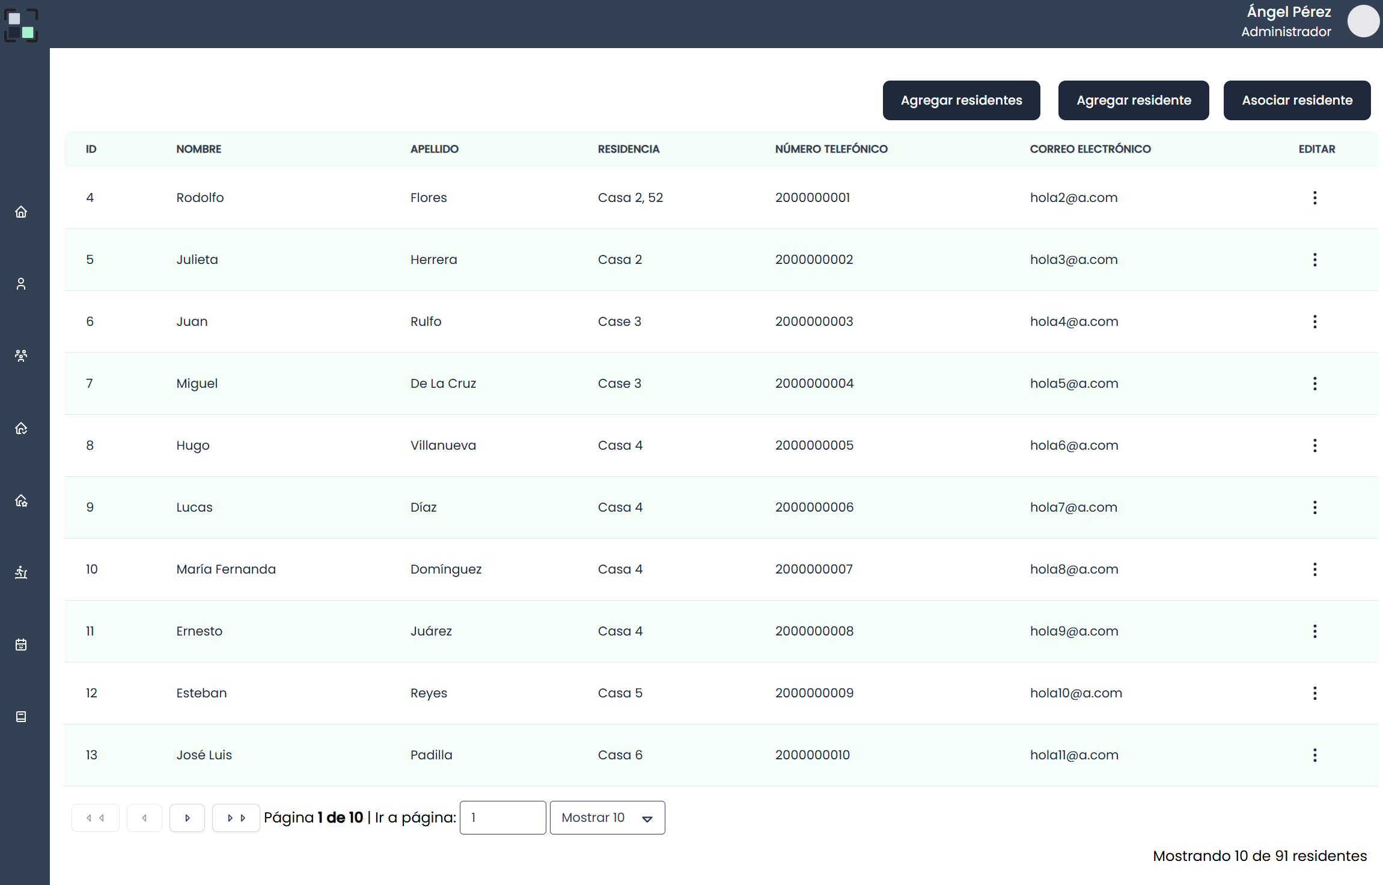
Task: Click Agregar residente button
Action: point(1134,100)
